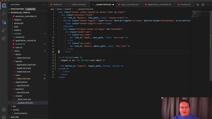Expand the helpers folder
212x119 pixels.
(18, 20)
